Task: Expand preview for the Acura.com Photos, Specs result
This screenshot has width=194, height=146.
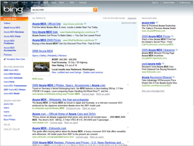Action: pyautogui.click(x=128, y=85)
